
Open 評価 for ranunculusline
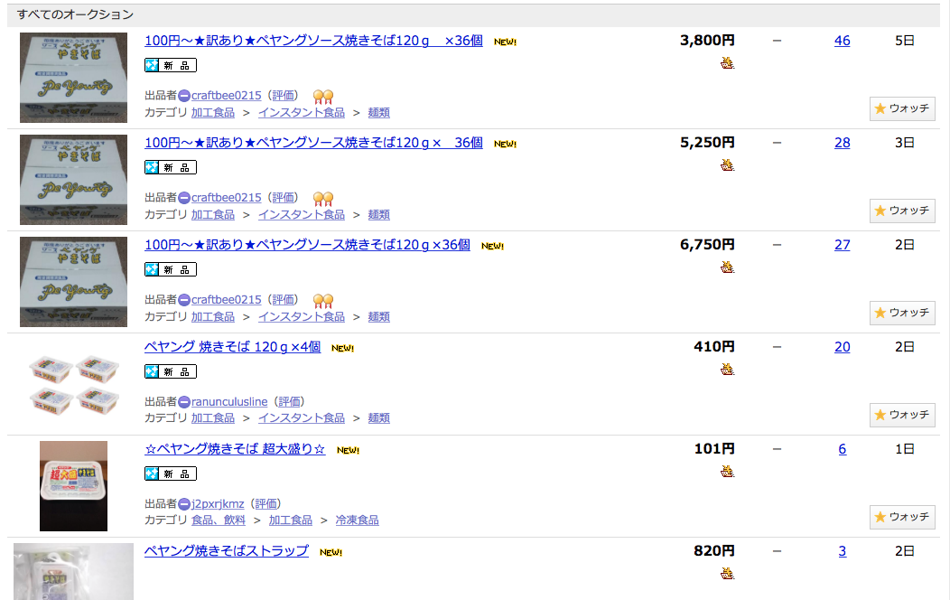(289, 402)
